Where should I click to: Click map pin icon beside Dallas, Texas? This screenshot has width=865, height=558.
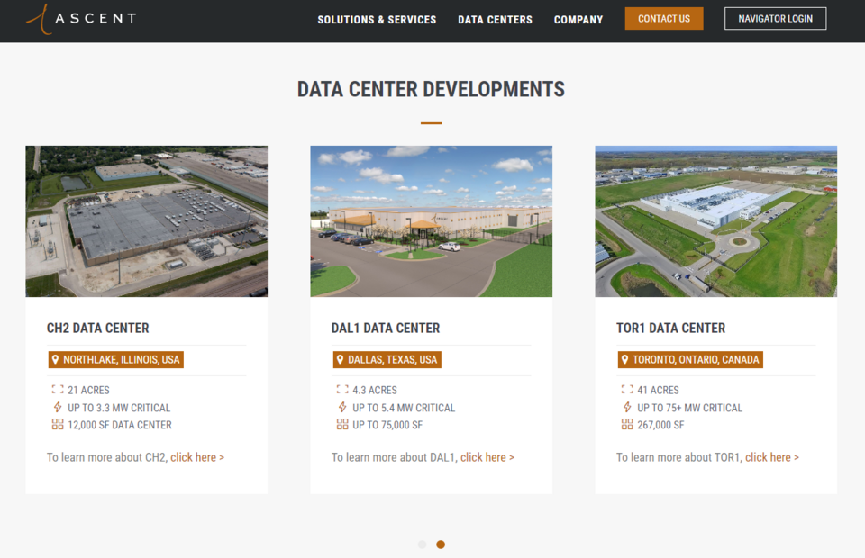tap(340, 360)
